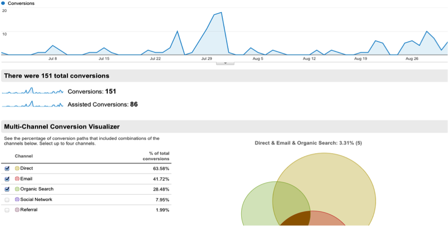Uncheck the Email channel checkbox
448x226 pixels.
coord(7,179)
